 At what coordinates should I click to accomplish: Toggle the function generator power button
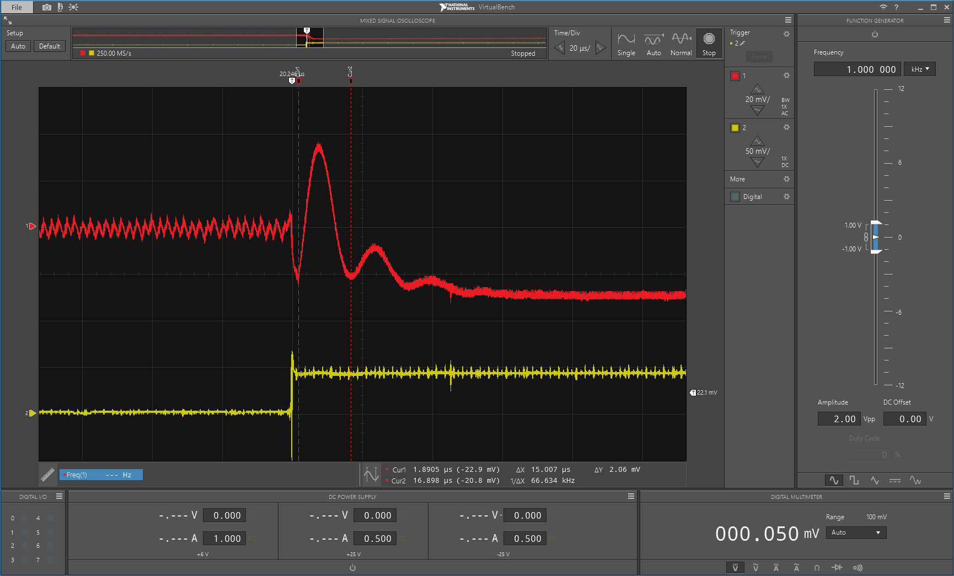(x=875, y=34)
